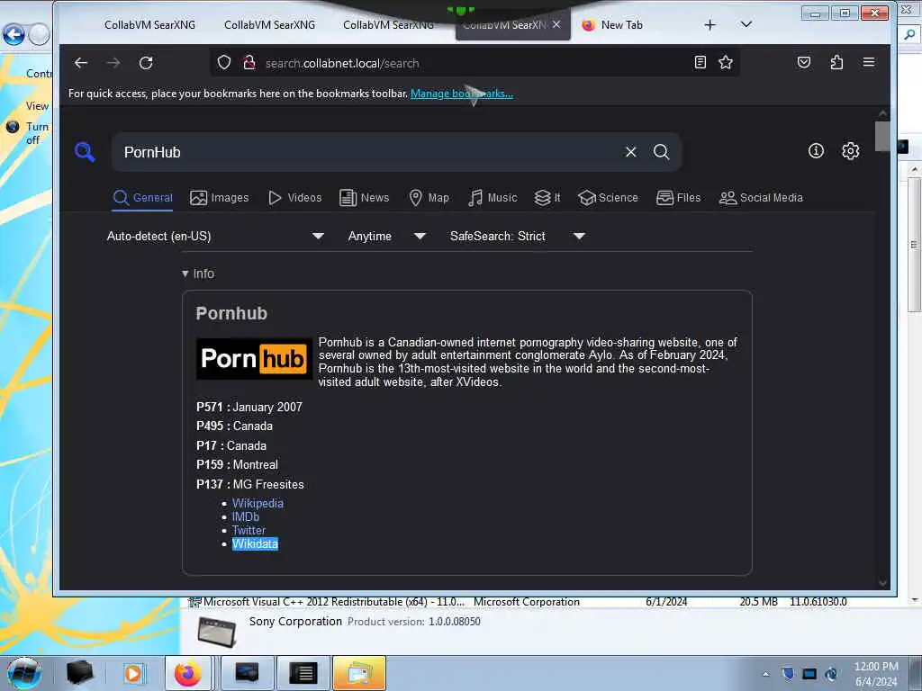Image resolution: width=922 pixels, height=691 pixels.
Task: Switch to the News category
Action: (x=365, y=198)
